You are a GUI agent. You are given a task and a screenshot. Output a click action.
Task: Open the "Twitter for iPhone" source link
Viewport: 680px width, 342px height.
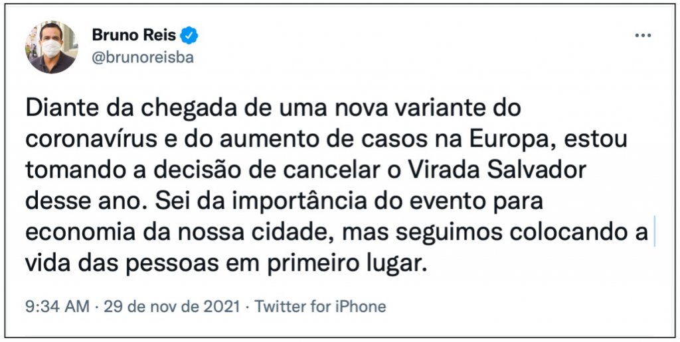click(320, 306)
